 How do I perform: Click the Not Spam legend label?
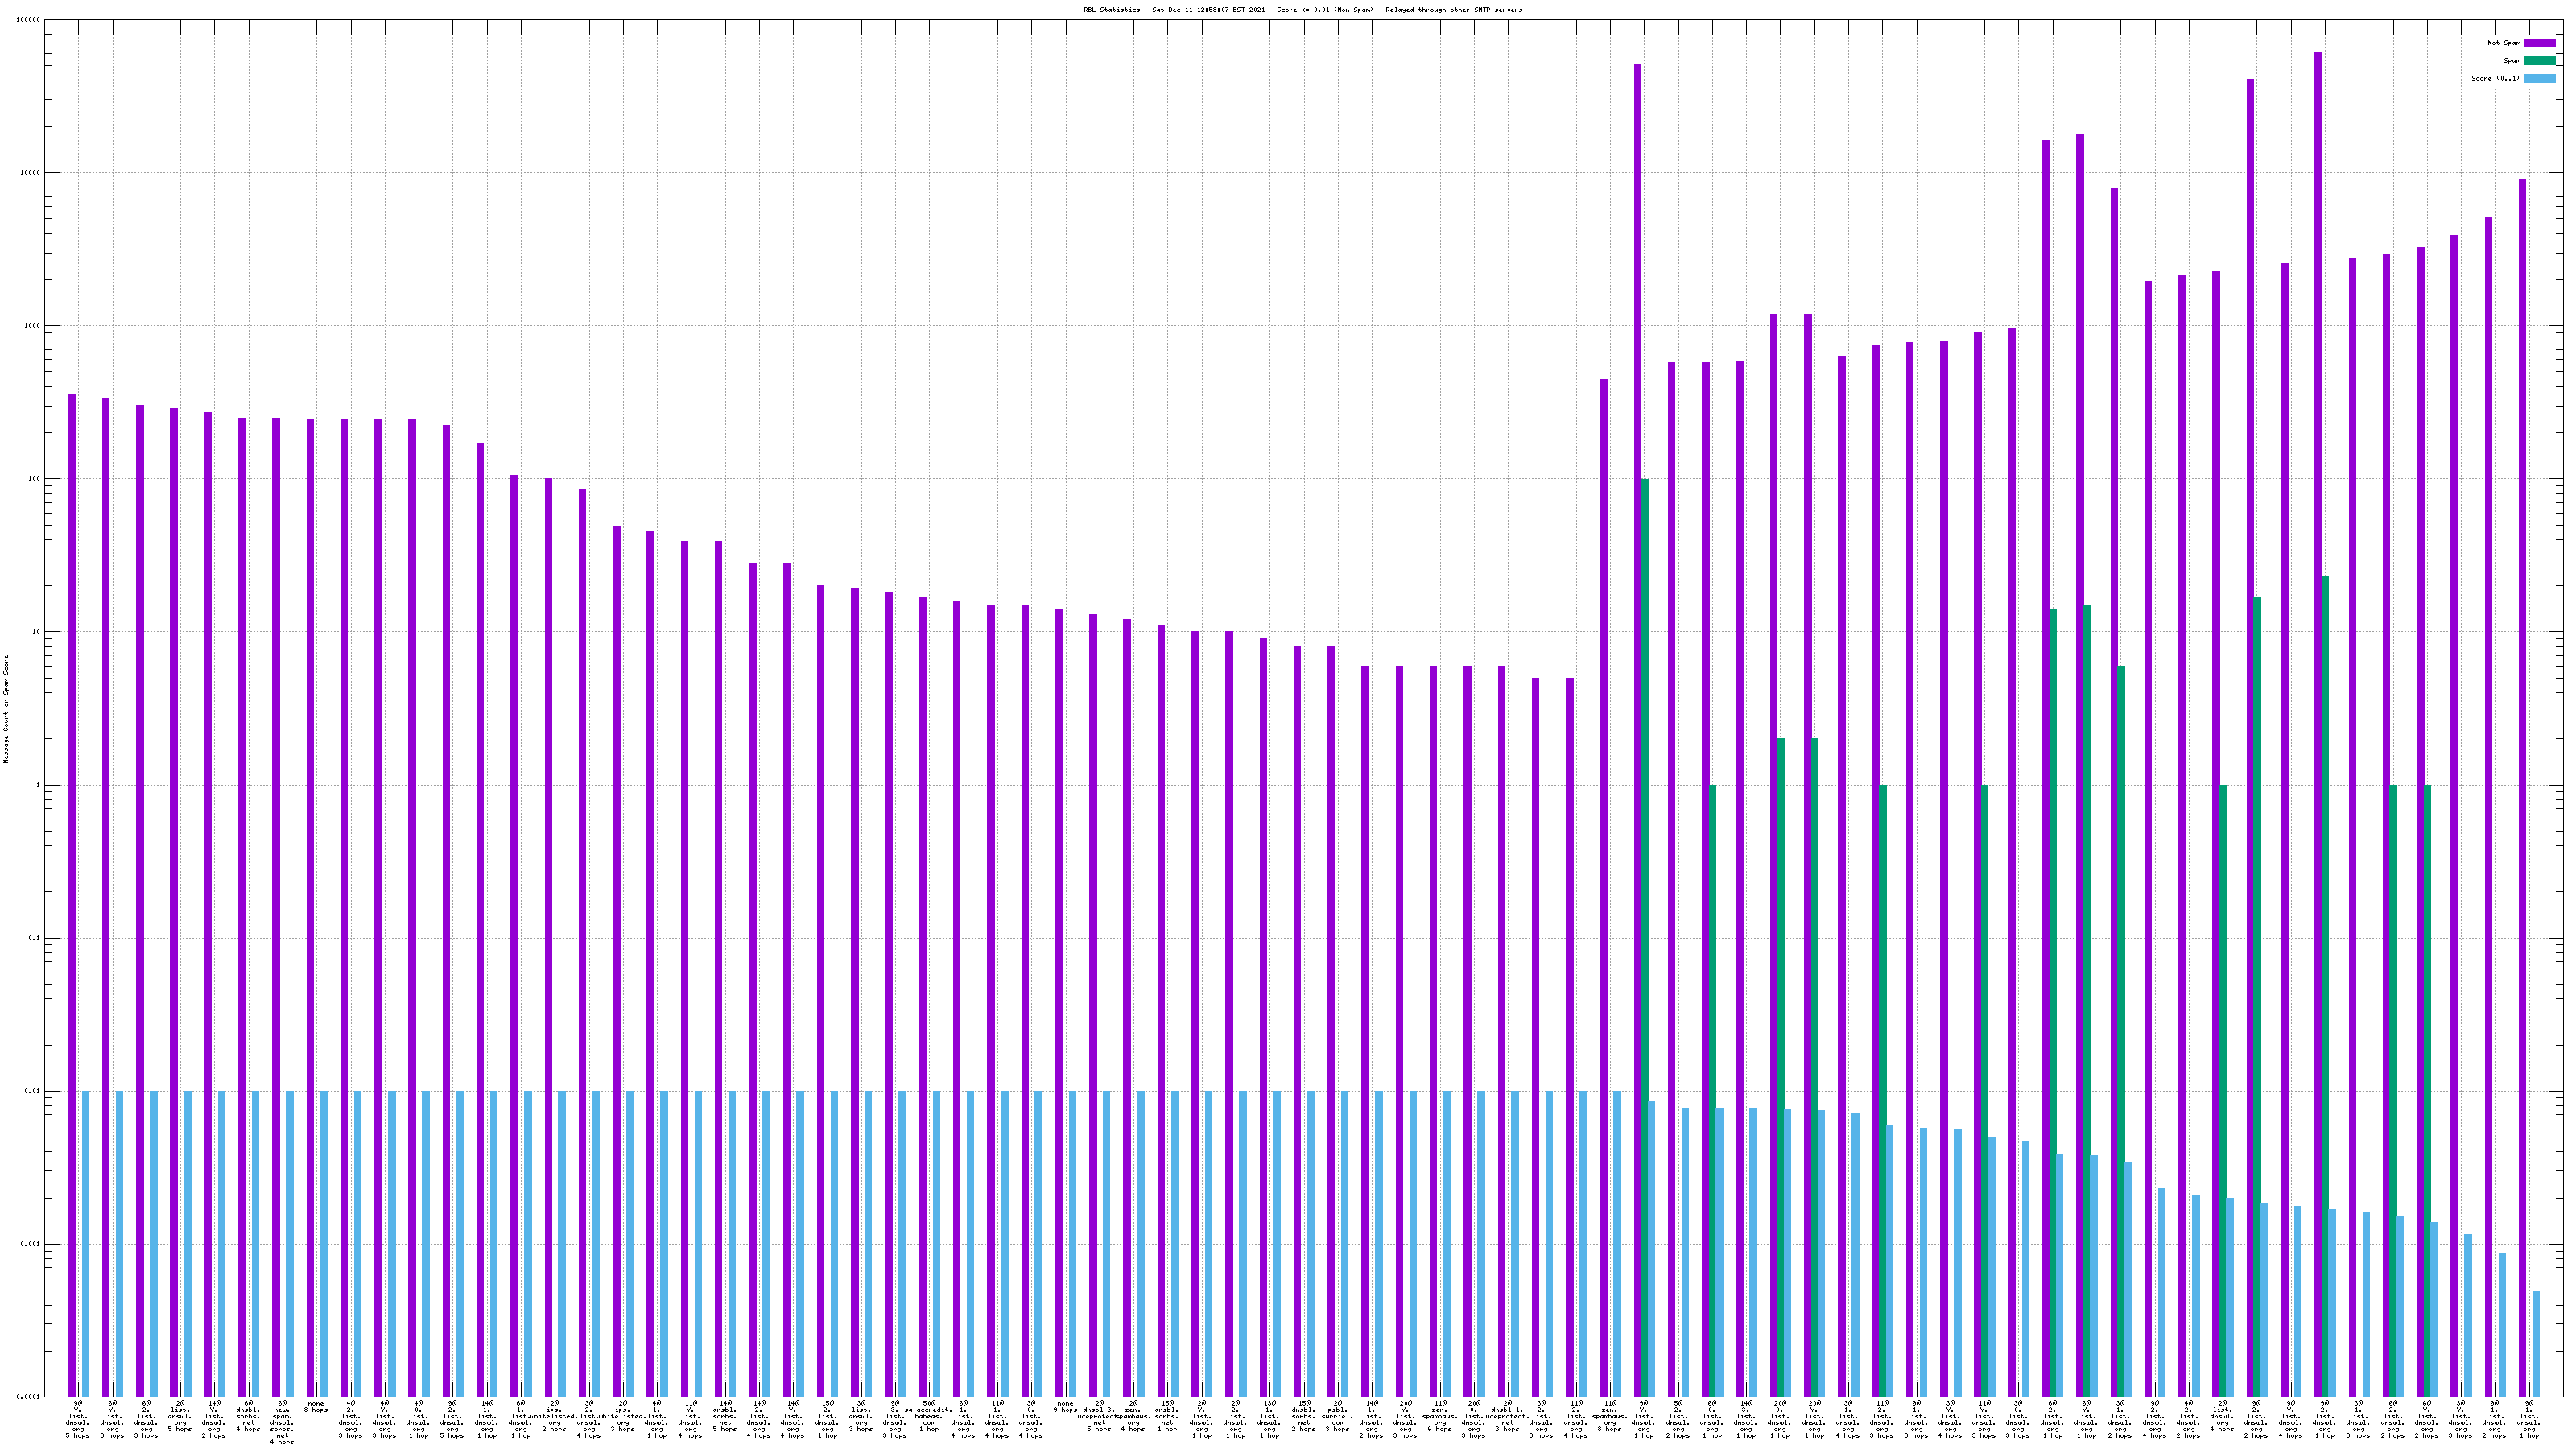pos(2504,43)
